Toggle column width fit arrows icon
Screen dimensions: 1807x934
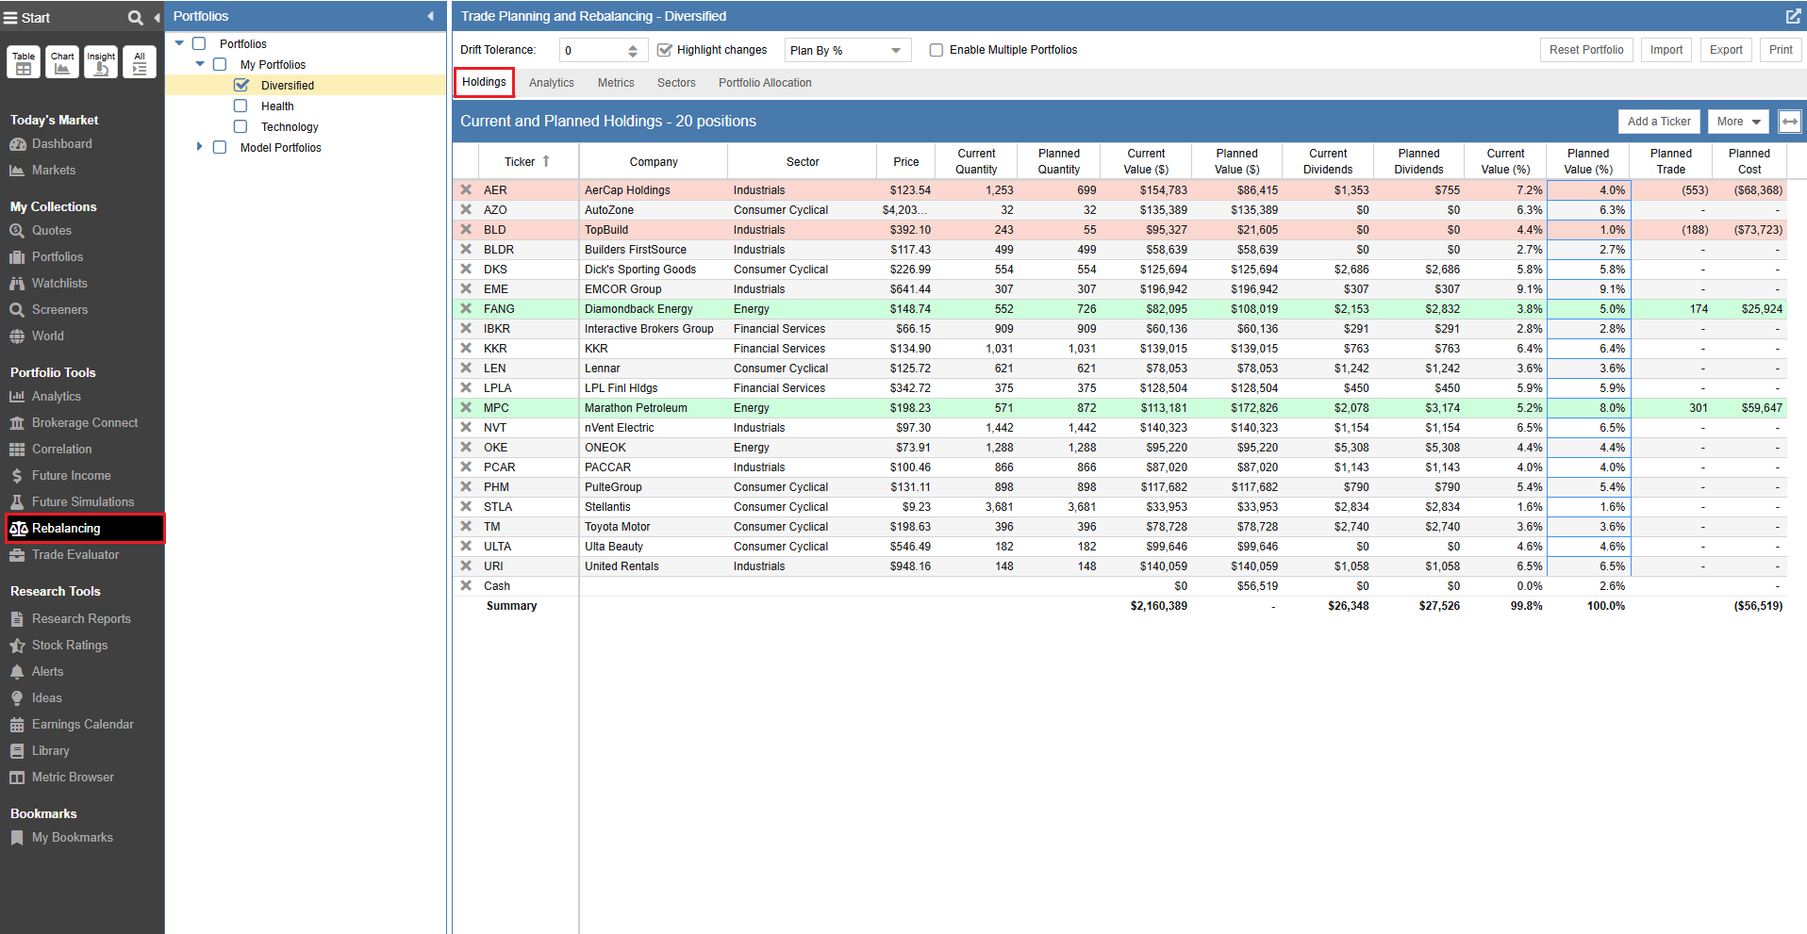[x=1789, y=122]
